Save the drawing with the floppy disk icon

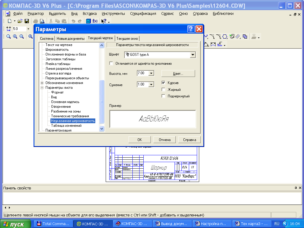pos(27,21)
